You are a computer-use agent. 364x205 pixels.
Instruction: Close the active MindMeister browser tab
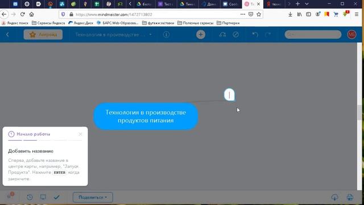pyautogui.click(x=258, y=4)
